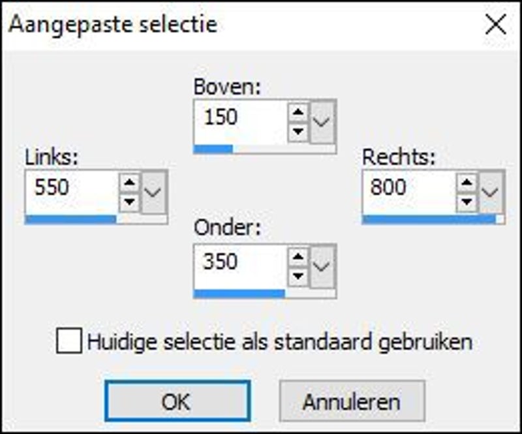Decrease the Links value with down arrow
Viewport: 522px width, 434px height.
click(x=129, y=201)
